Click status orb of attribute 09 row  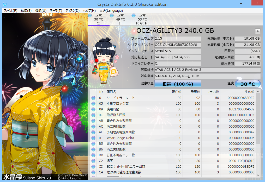point(93,109)
